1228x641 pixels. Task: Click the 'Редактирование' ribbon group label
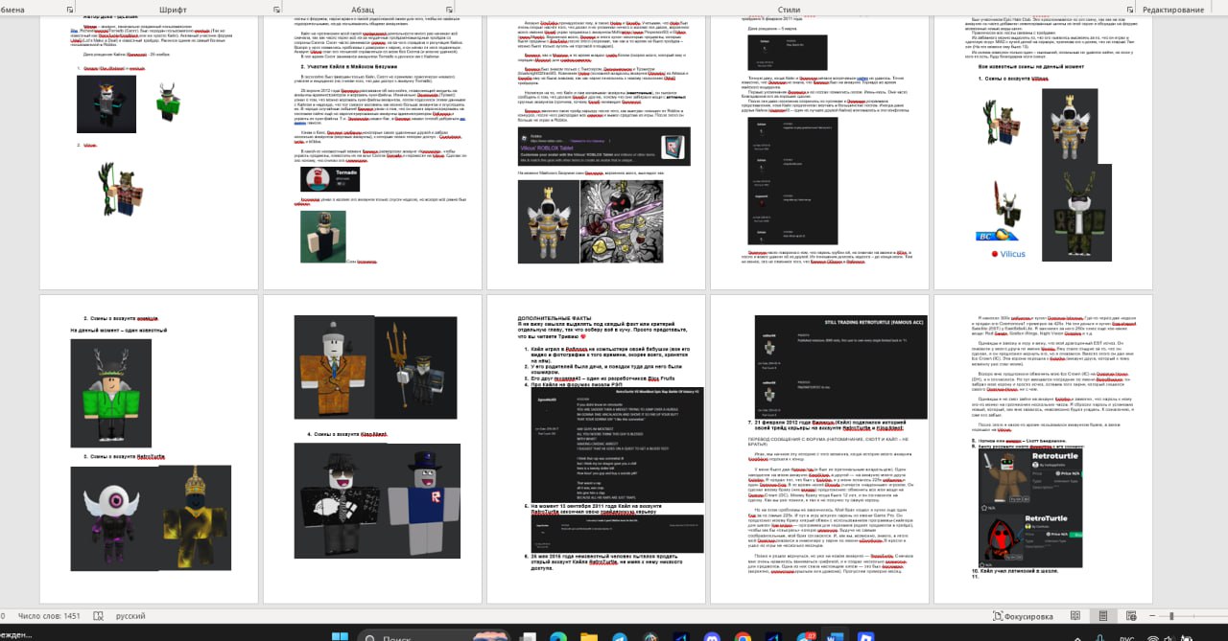click(1172, 10)
